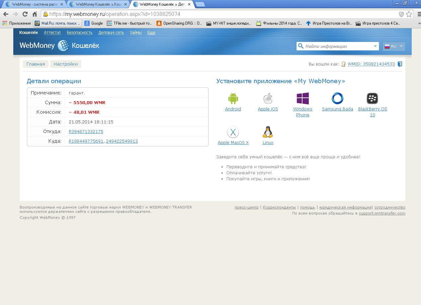Open WMID: 350821434533 profile link
The width and height of the screenshot is (421, 305).
tap(371, 64)
